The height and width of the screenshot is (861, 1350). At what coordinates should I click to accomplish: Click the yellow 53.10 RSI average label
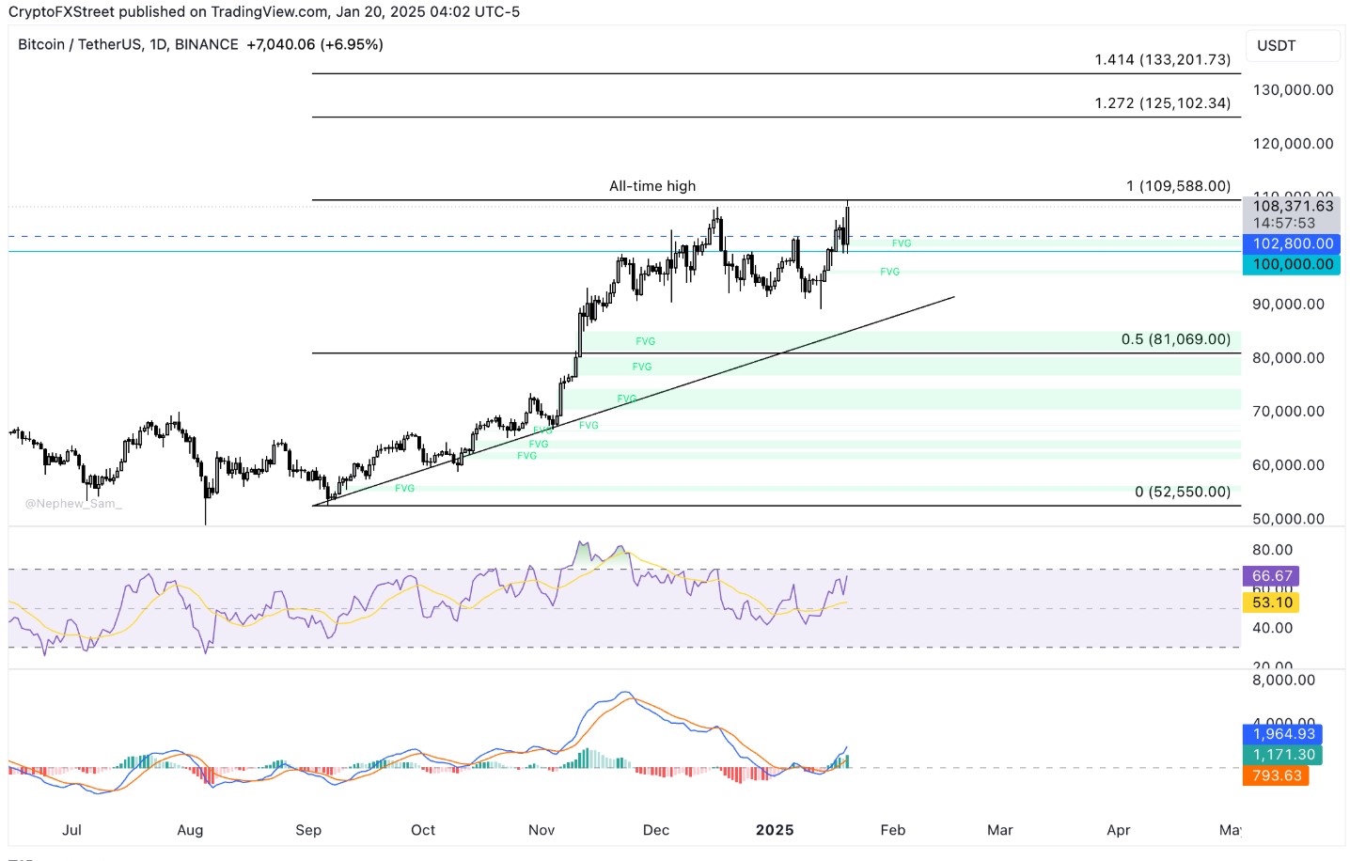click(x=1271, y=603)
